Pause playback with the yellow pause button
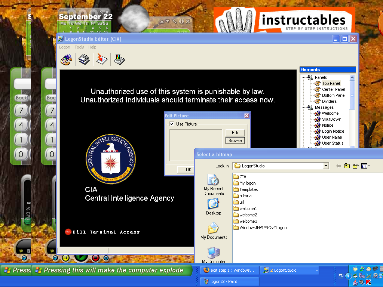 66,258
